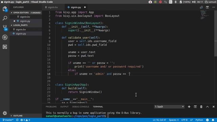Image resolution: width=217 pixels, height=122 pixels.
Task: Open the editor more actions ellipsis
Action: [x=214, y=7]
